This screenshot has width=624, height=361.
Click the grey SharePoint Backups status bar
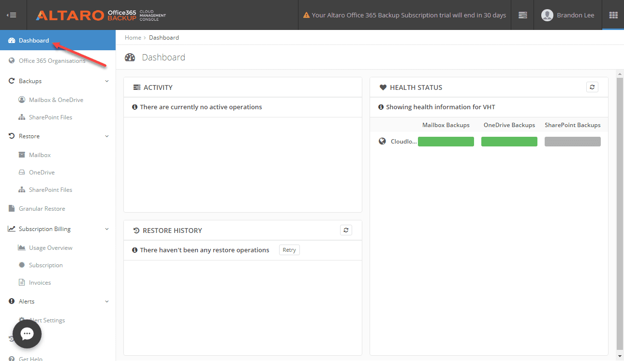tap(572, 142)
